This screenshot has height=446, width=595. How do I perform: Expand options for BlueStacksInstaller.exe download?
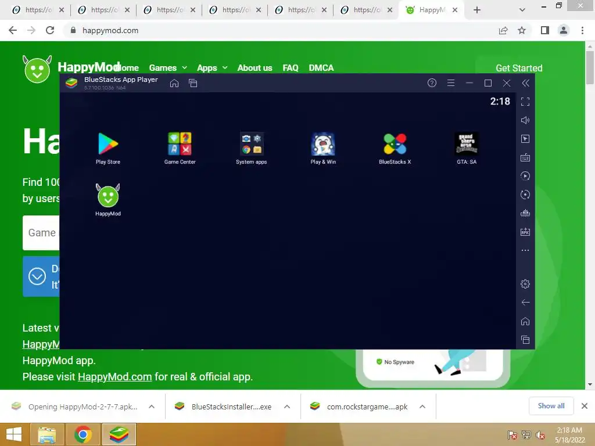pos(287,407)
